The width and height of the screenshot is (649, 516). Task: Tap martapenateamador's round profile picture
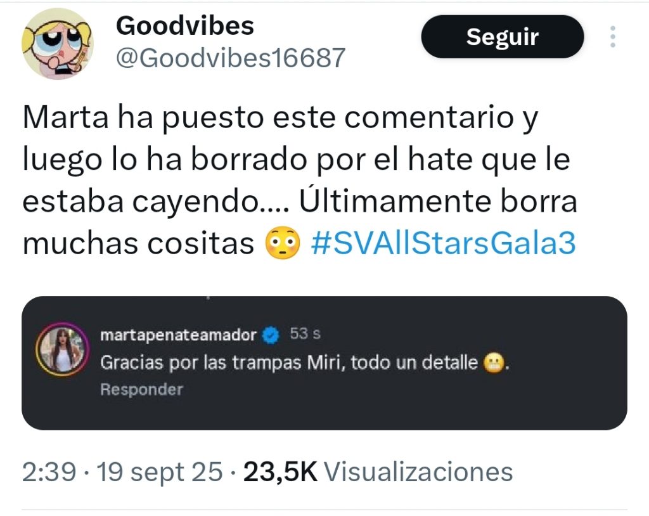(x=63, y=349)
